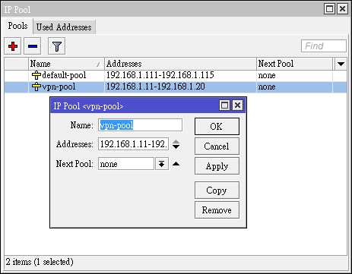The width and height of the screenshot is (352, 274).
Task: Open the column chooser dropdown arrow
Action: coord(341,64)
